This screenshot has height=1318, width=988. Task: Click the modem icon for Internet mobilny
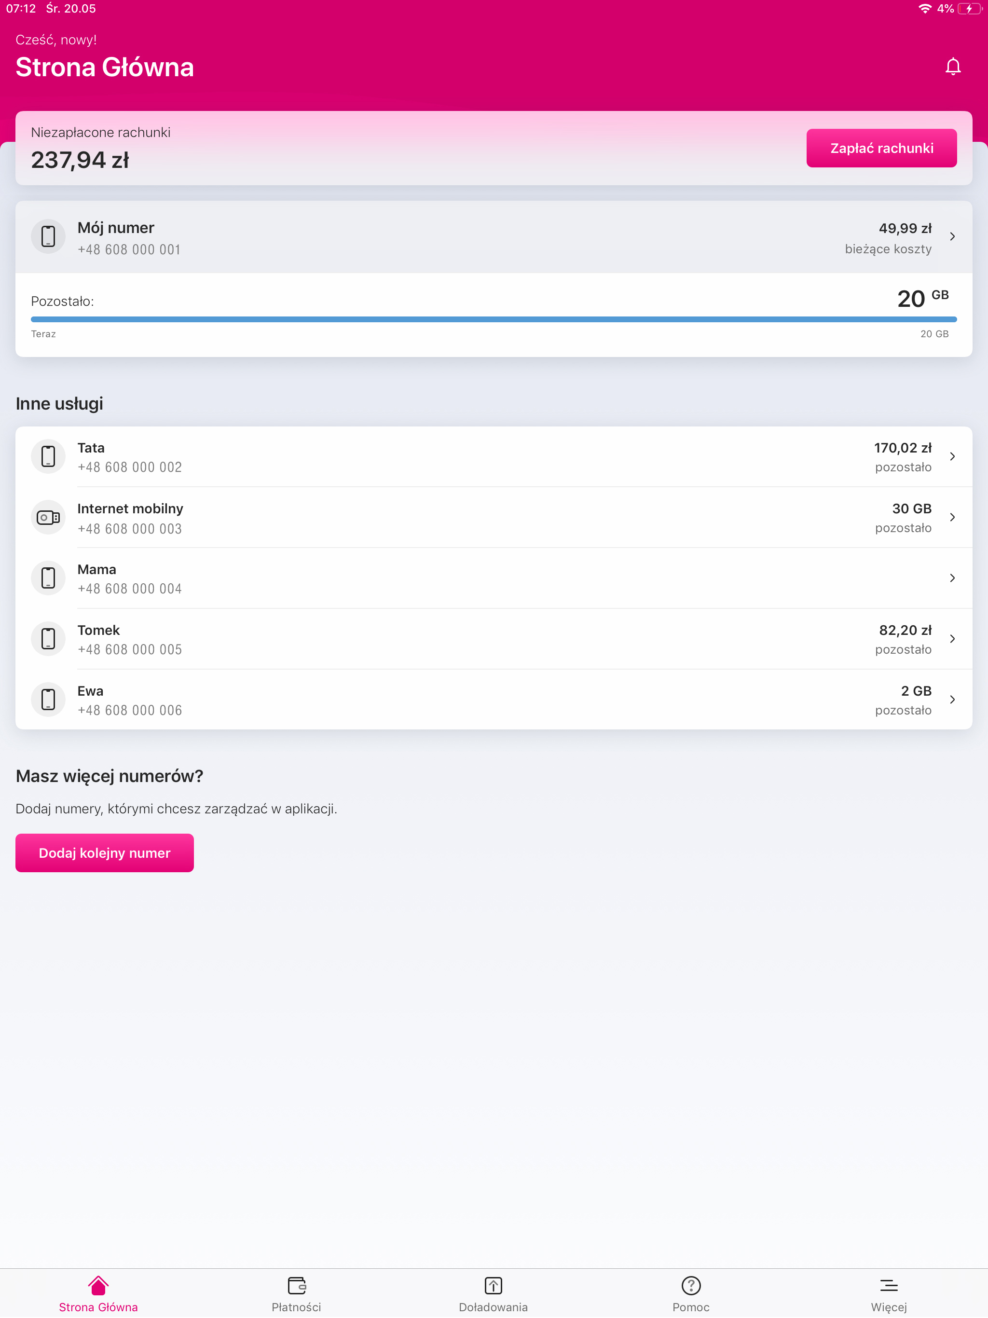pyautogui.click(x=48, y=517)
